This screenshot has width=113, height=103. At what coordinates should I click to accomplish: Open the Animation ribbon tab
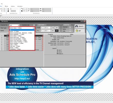coord(20,6)
